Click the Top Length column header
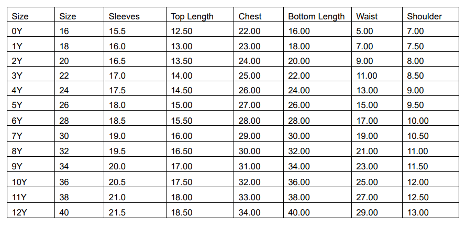Image resolution: width=466 pixels, height=227 pixels. tap(192, 16)
